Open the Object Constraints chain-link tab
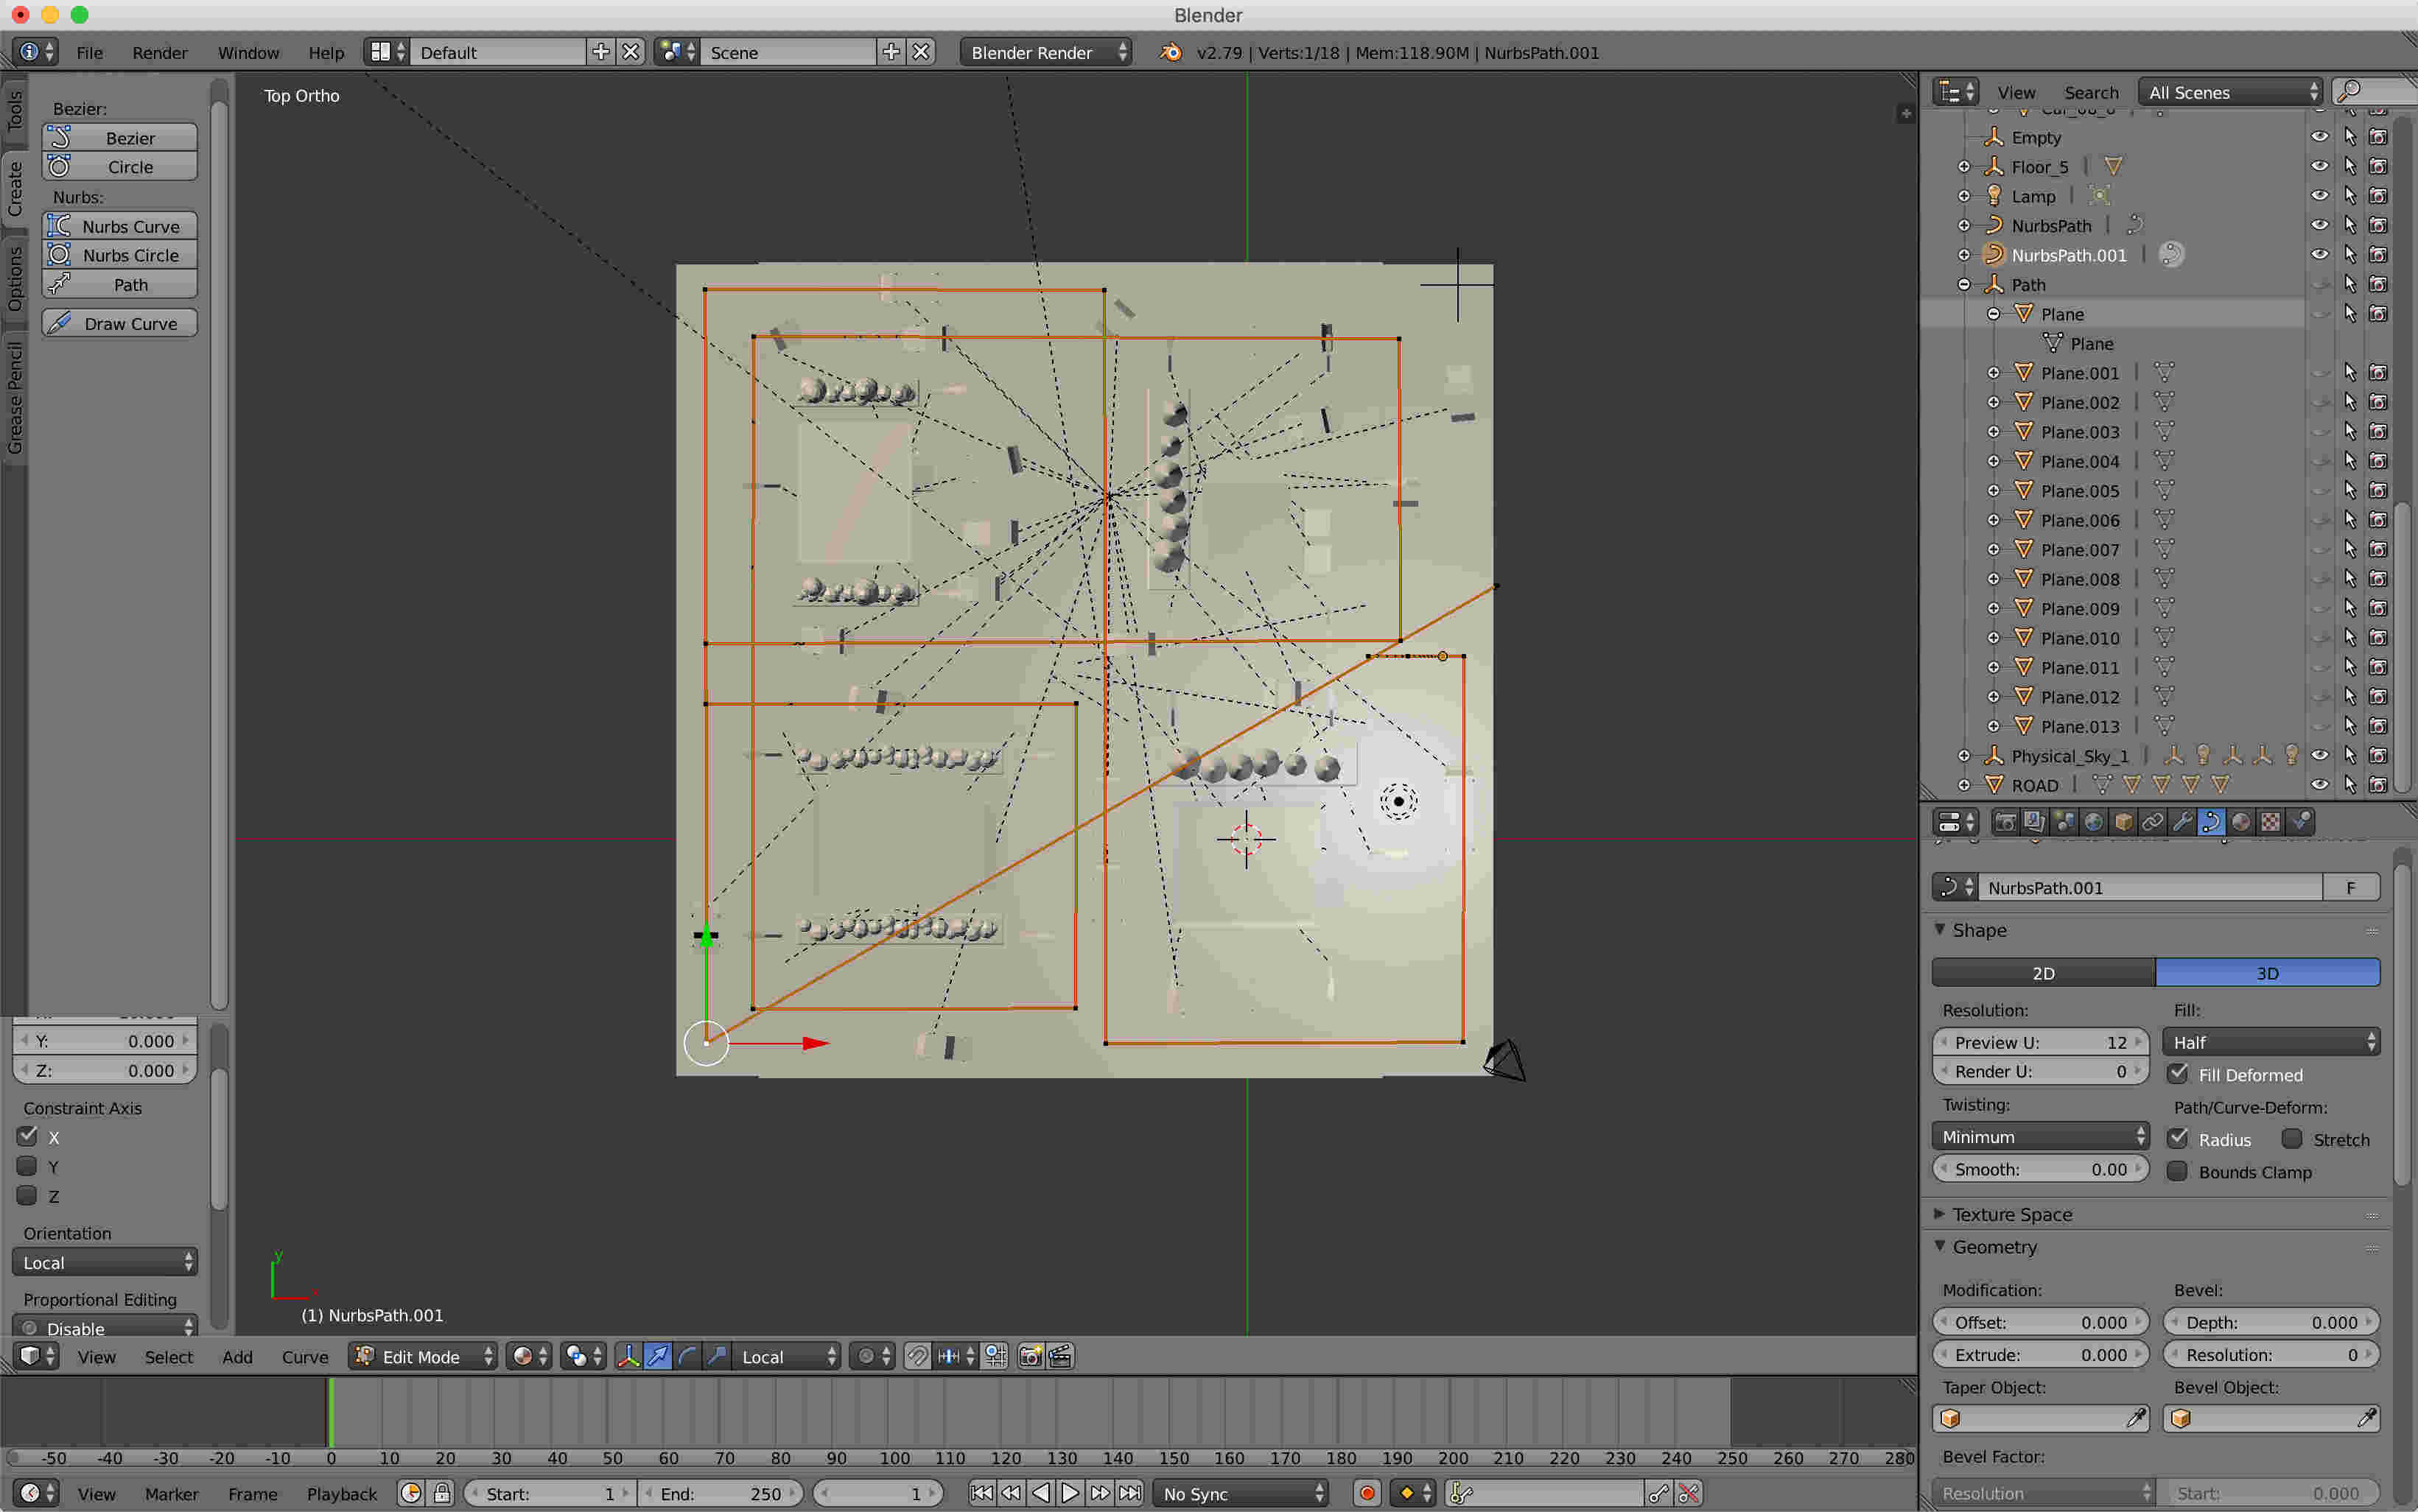2418x1512 pixels. 2152,822
